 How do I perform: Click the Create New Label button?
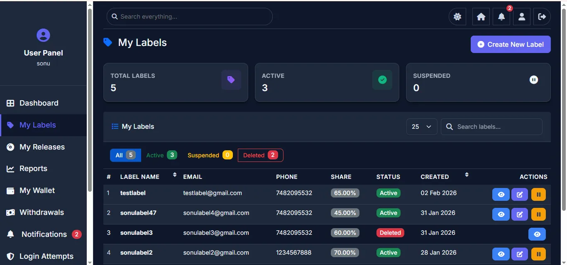[511, 44]
